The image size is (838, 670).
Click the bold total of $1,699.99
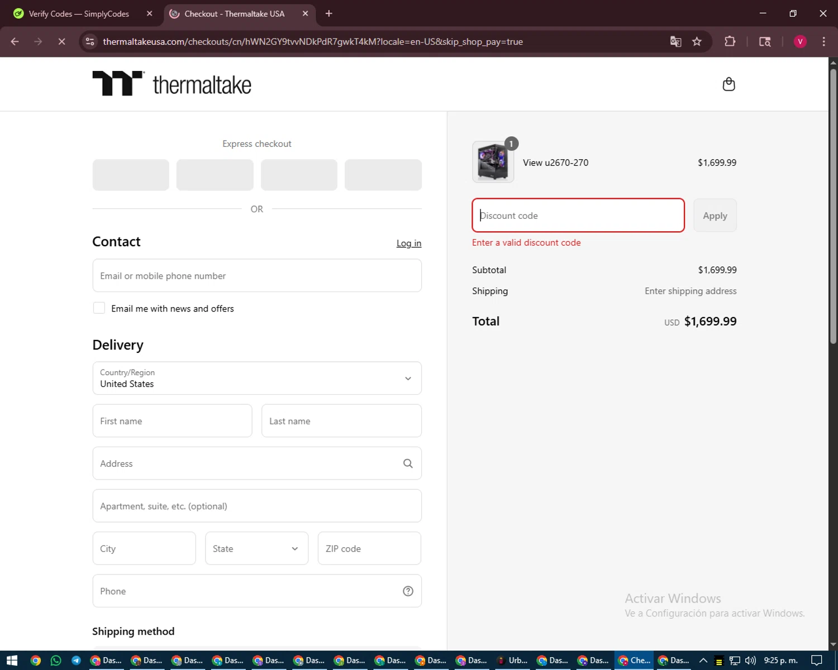710,321
